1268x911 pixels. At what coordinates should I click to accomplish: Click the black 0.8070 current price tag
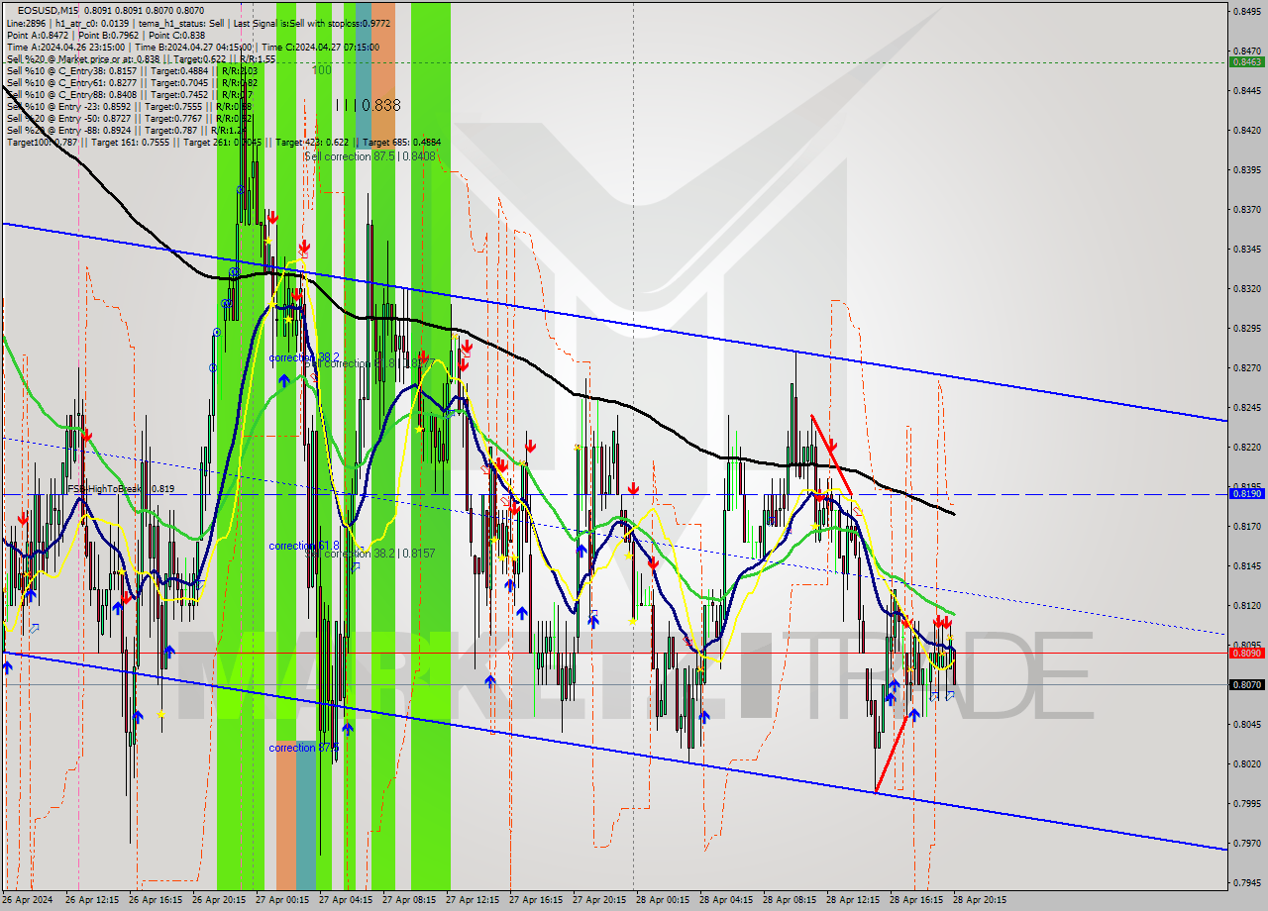[1246, 684]
